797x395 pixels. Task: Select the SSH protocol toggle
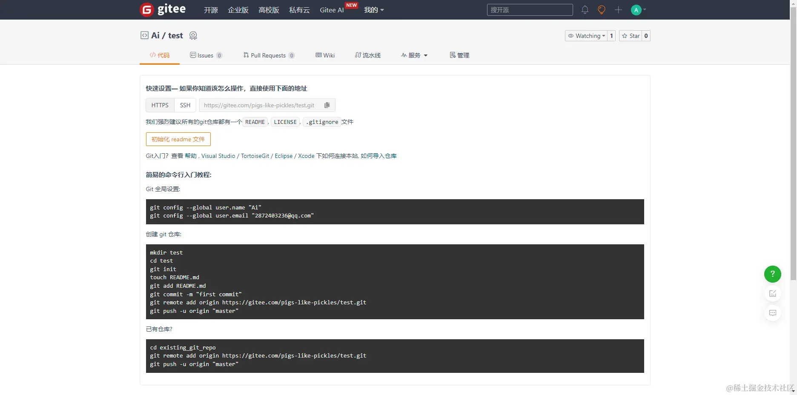(x=185, y=105)
